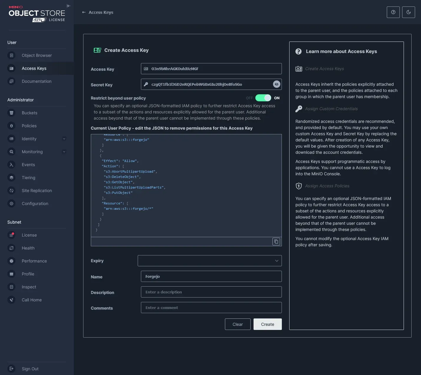Toggle Restrict beyond user policy off
The image size is (421, 375).
pyautogui.click(x=263, y=98)
